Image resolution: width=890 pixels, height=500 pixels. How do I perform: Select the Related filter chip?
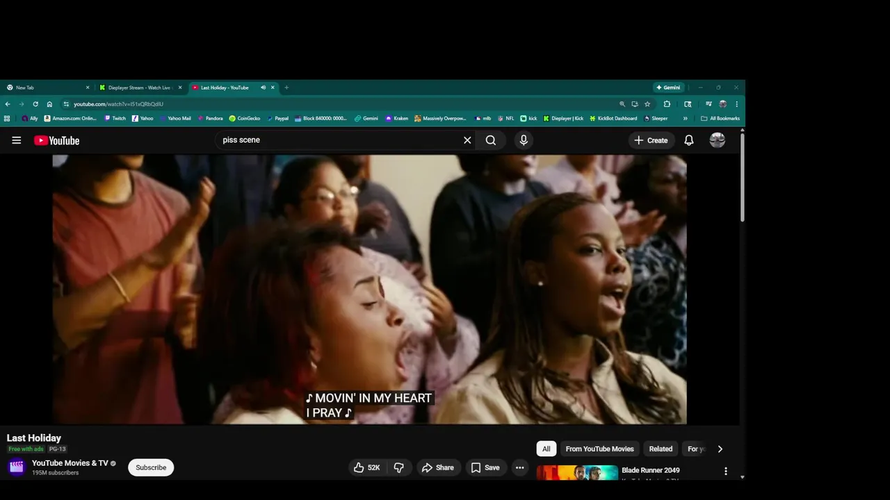pos(661,449)
